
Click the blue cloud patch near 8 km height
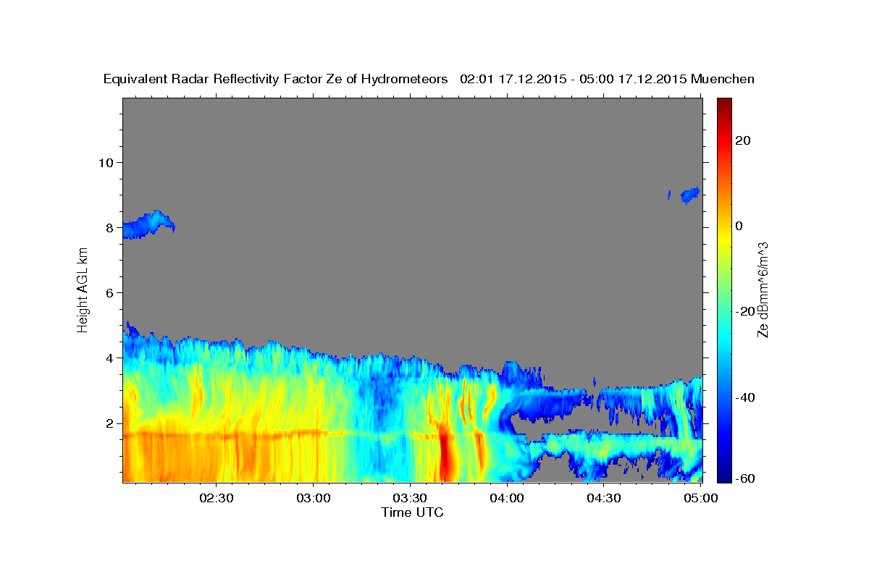pos(147,225)
